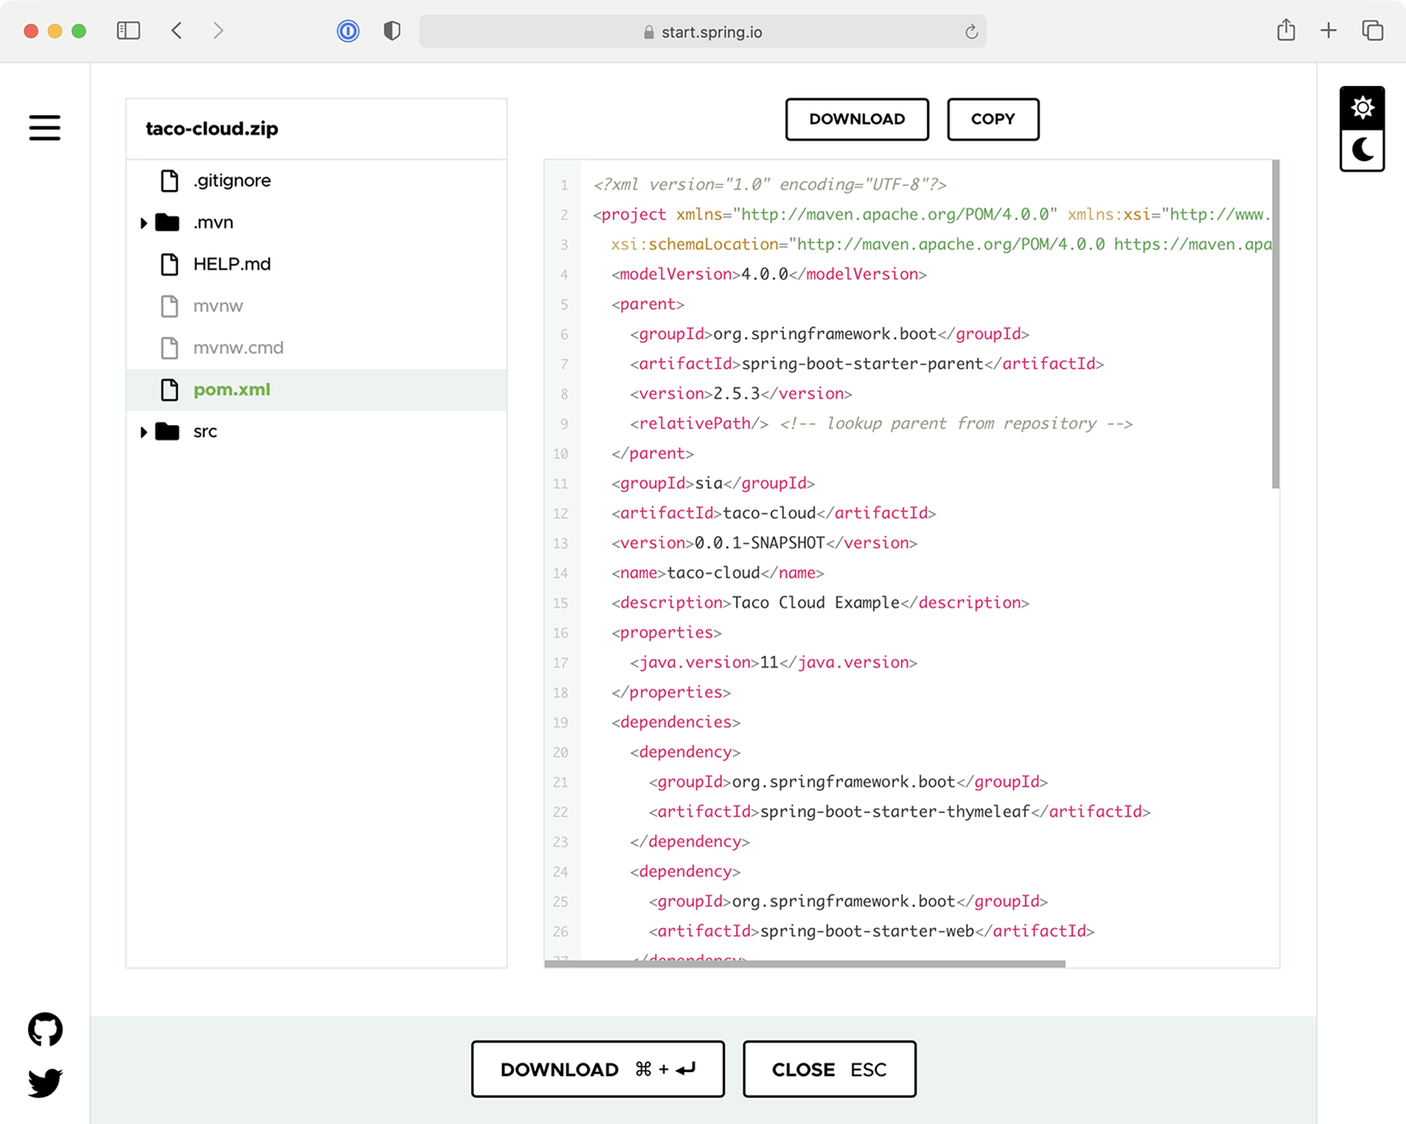Click the taco-cloud.zip title
1406x1124 pixels.
point(212,129)
